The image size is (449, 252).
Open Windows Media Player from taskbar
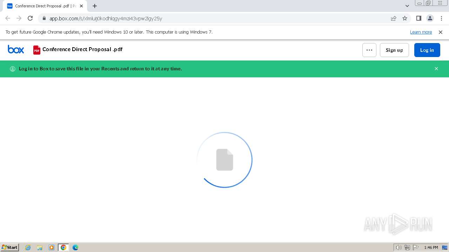pos(52,247)
